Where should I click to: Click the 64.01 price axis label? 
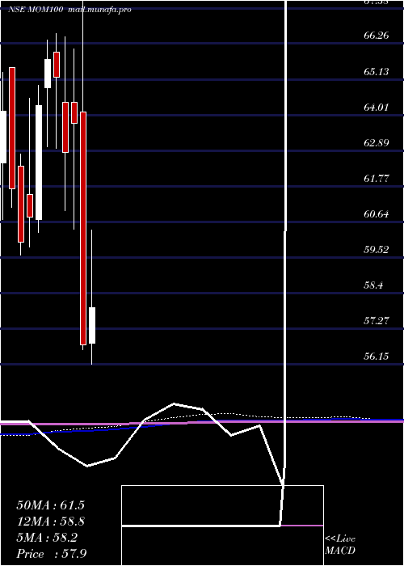[x=376, y=108]
